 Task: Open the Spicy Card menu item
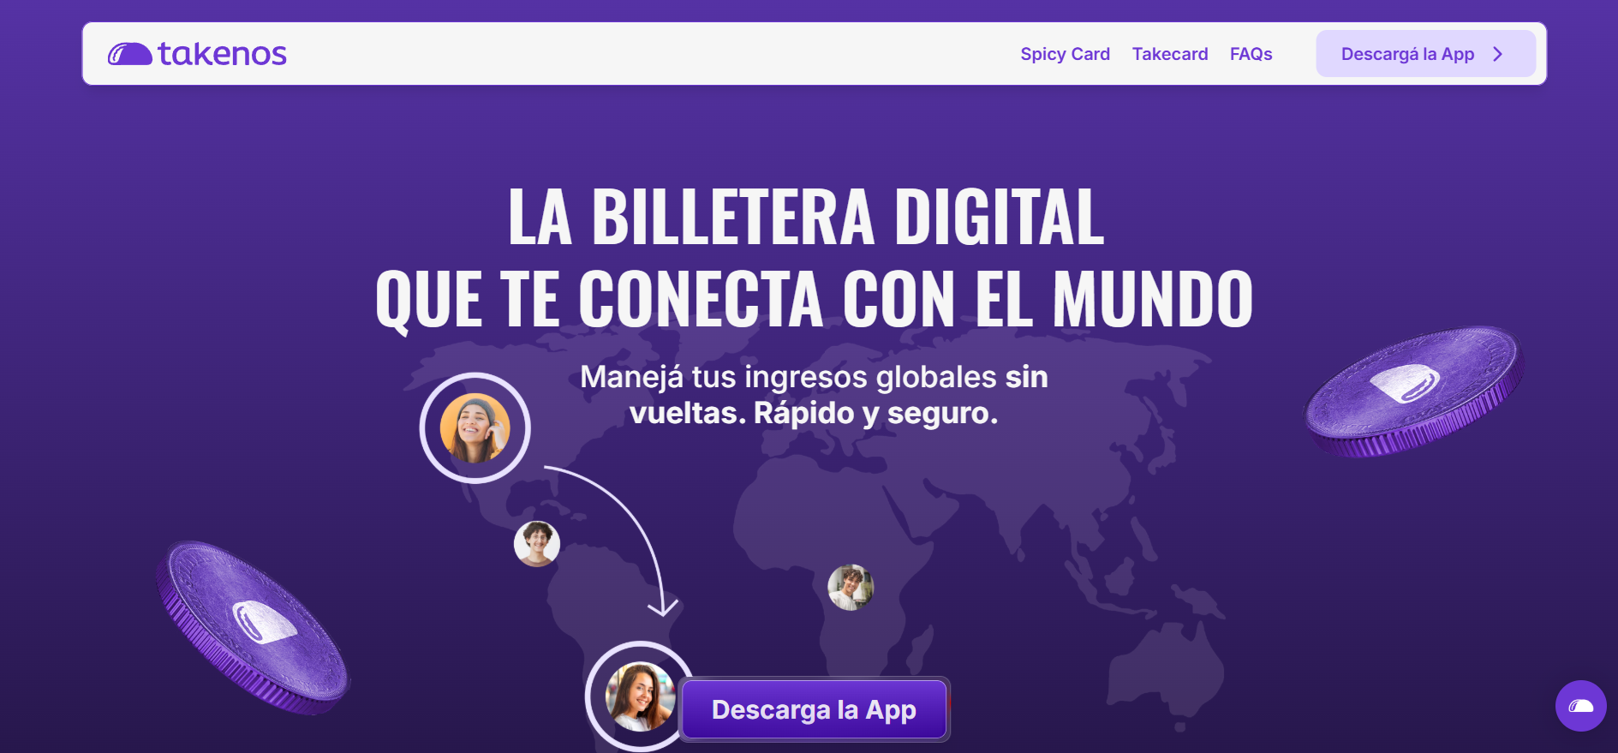pyautogui.click(x=1065, y=54)
